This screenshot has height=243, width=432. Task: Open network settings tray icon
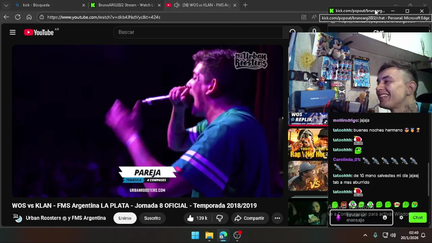[x=385, y=235]
